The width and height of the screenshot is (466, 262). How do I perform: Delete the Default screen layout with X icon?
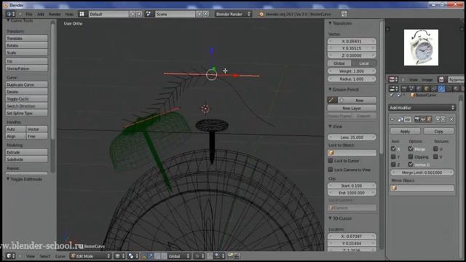(x=139, y=14)
